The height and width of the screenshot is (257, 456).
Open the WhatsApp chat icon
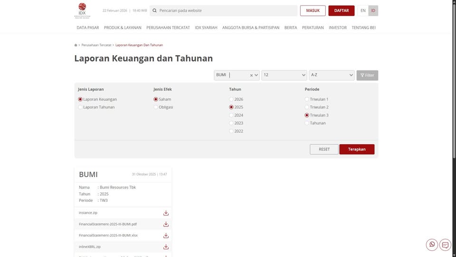coord(432,245)
